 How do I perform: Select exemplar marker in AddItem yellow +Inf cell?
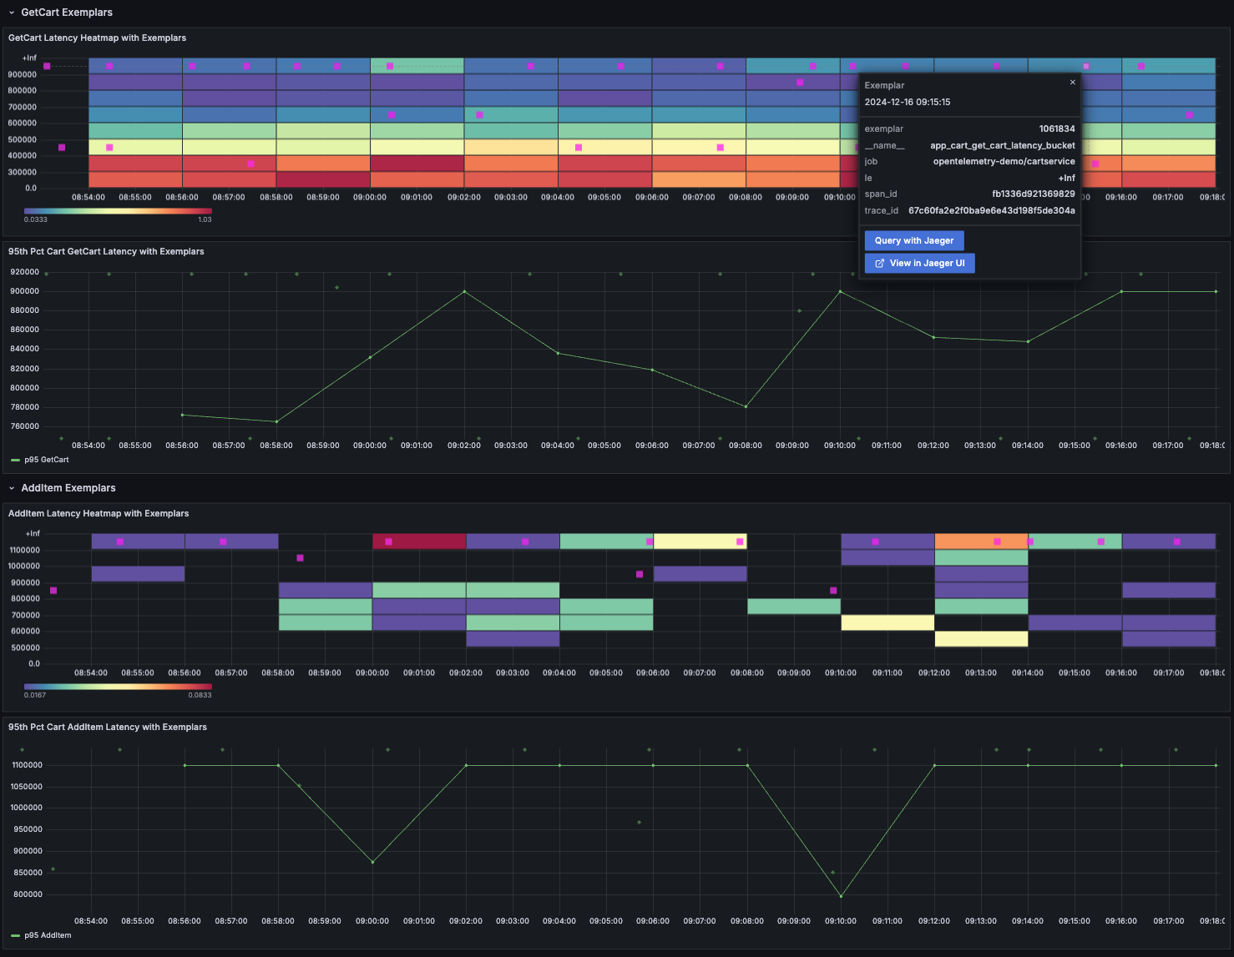[740, 541]
